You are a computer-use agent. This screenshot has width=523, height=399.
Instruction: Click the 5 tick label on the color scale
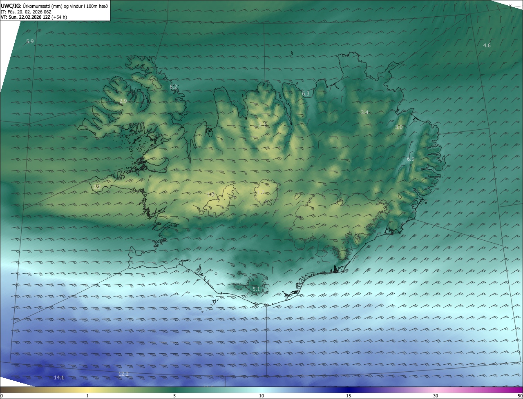point(174,396)
